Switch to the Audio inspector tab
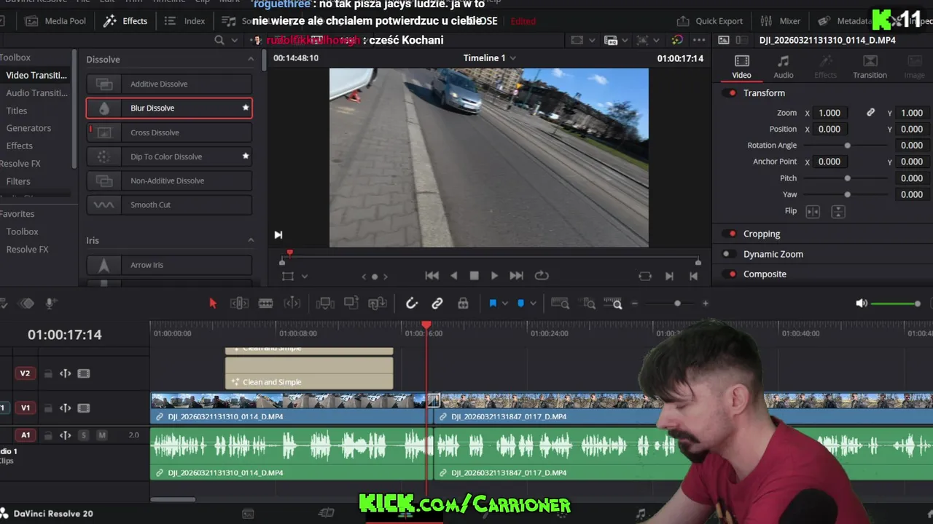 pyautogui.click(x=784, y=66)
